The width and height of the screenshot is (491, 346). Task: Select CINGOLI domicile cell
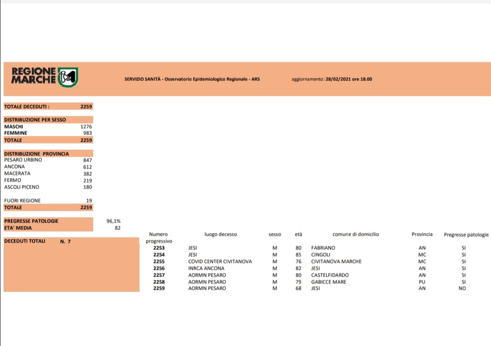point(321,255)
